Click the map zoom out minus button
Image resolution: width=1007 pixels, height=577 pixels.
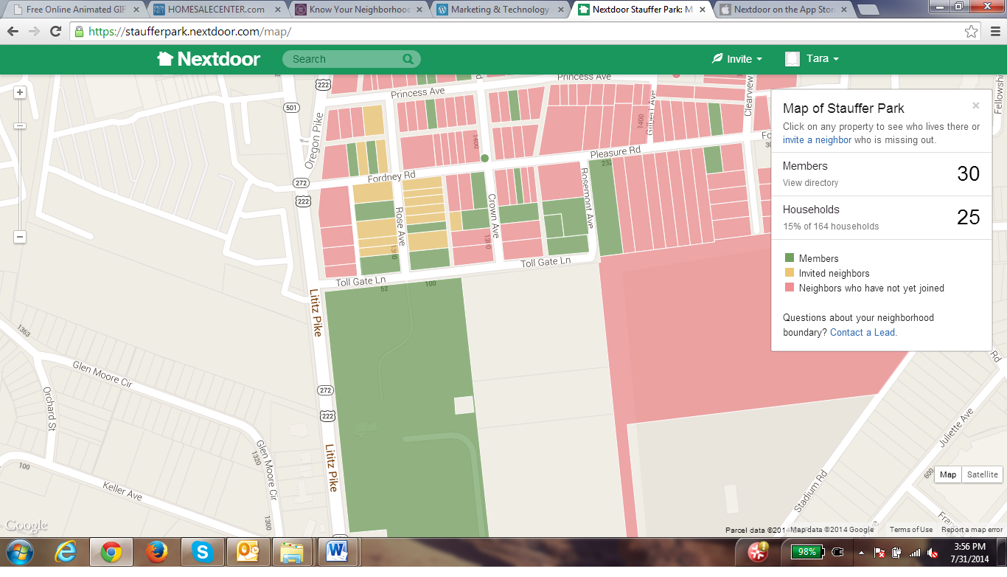20,237
